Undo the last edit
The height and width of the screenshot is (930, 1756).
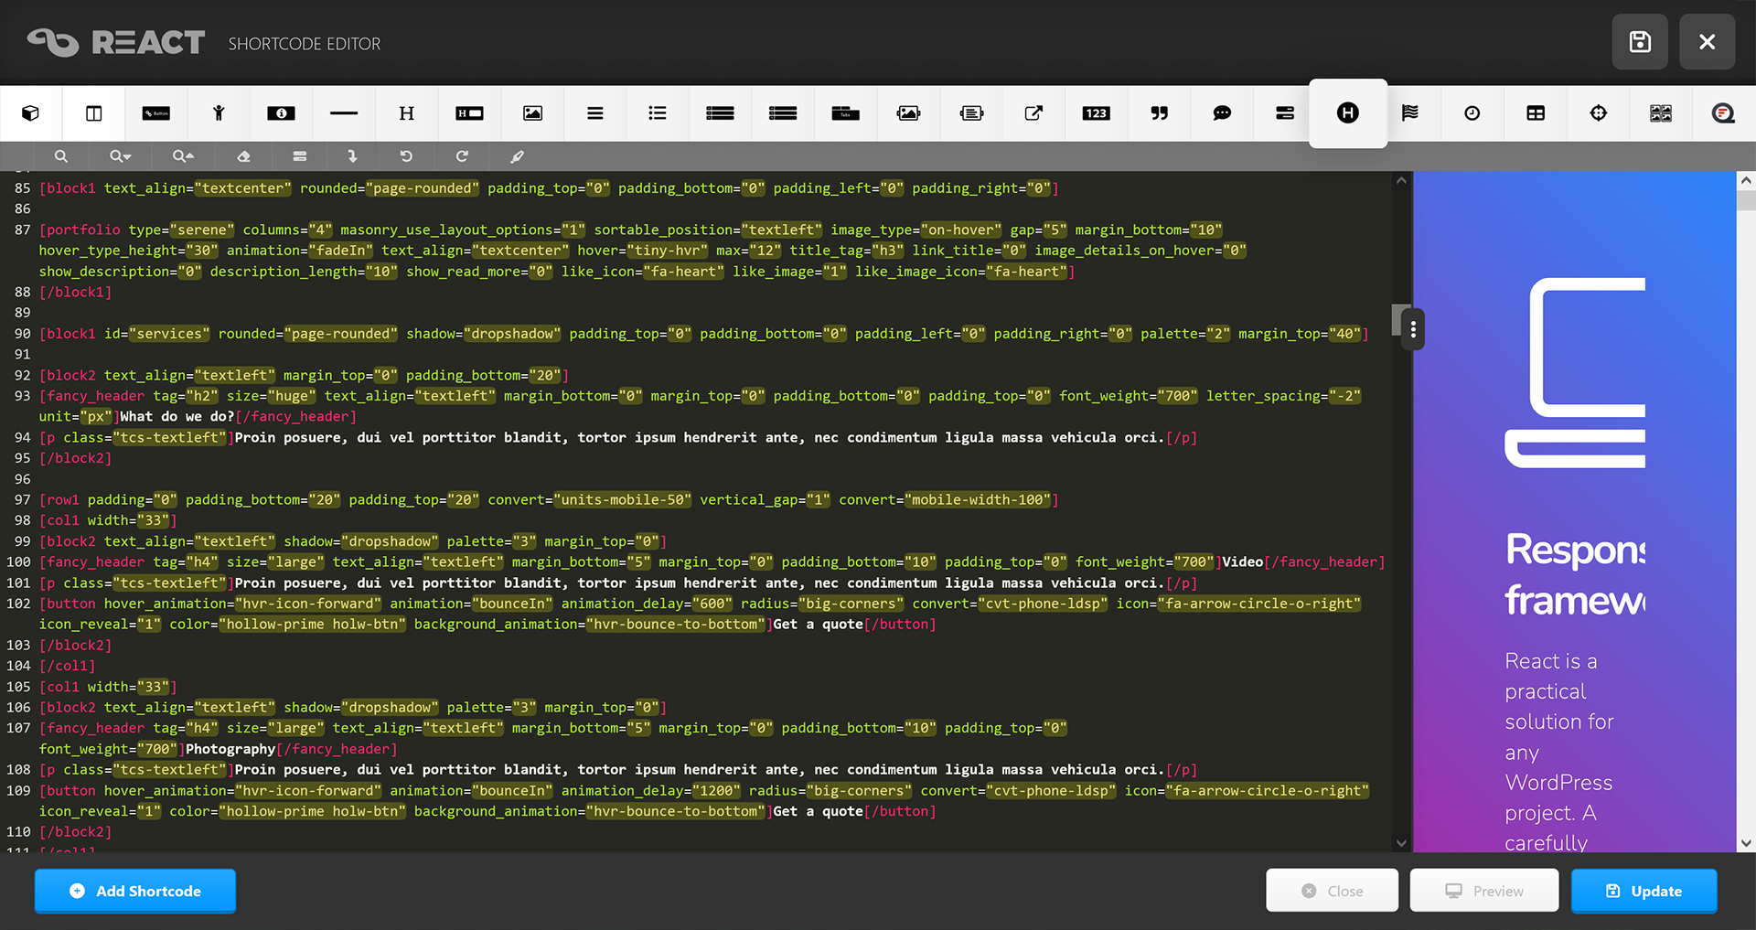pyautogui.click(x=406, y=156)
